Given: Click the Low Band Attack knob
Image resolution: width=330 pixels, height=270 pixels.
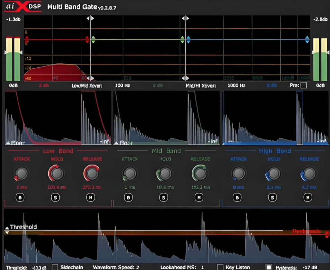Looking at the screenshot, I should click(x=22, y=174).
